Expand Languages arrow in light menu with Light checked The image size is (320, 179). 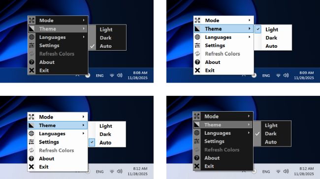[x=250, y=37]
